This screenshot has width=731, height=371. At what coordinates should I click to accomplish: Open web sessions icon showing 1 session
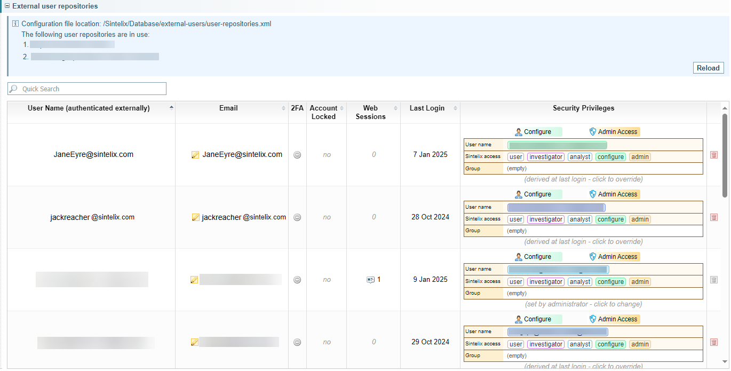tap(370, 280)
